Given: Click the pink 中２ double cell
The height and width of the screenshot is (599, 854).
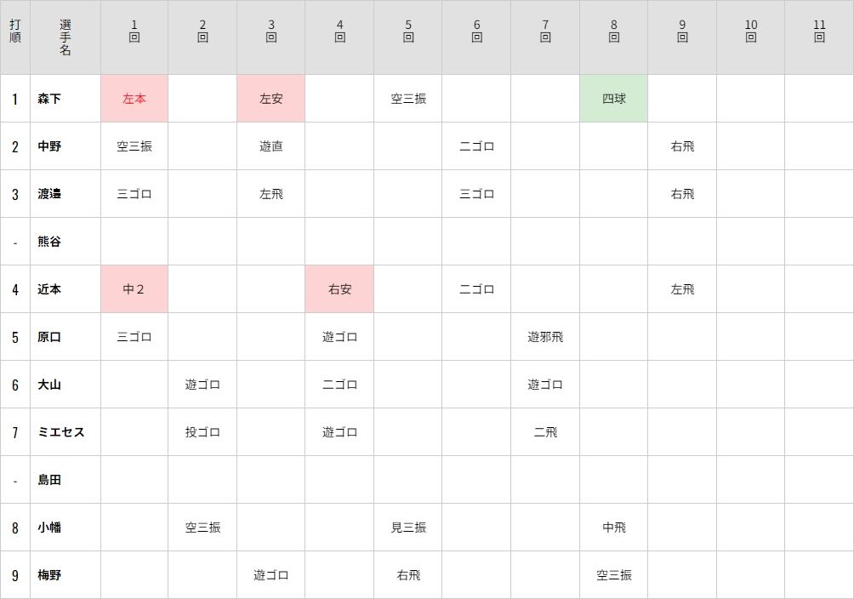Looking at the screenshot, I should [x=134, y=289].
